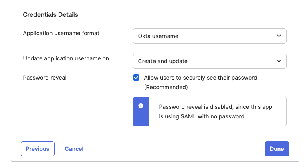The image size is (307, 168).
Task: Click the '(Recommended)' checkbox label text
Action: point(166,87)
